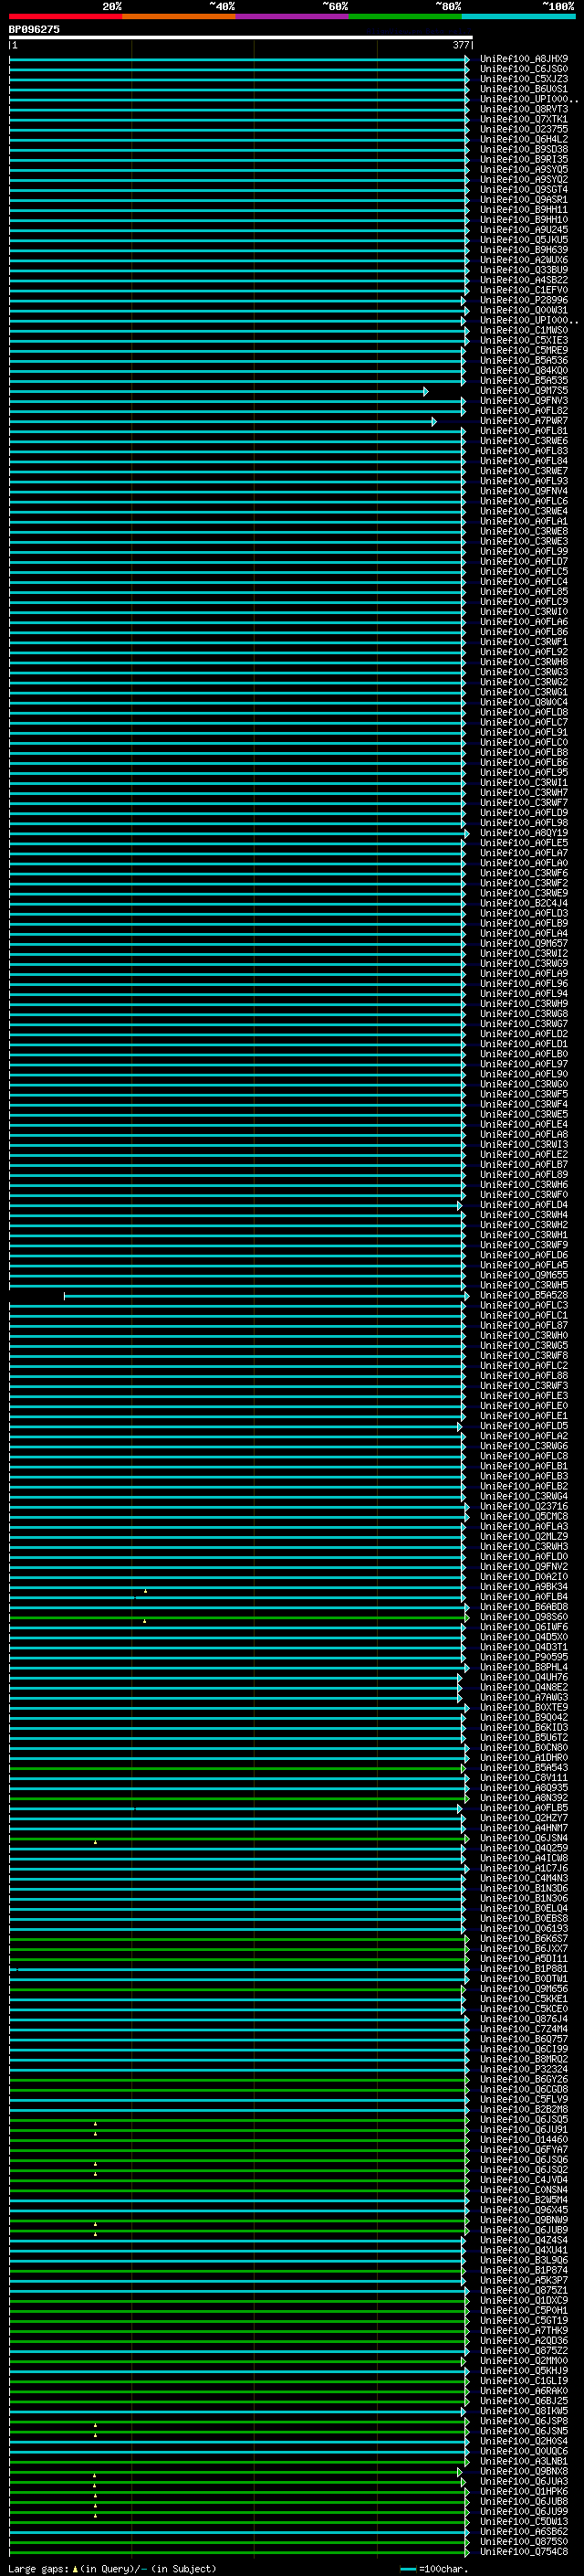584x2576 pixels.
Task: Click the label UniRef100_C1EFV0
Action: [x=524, y=290]
